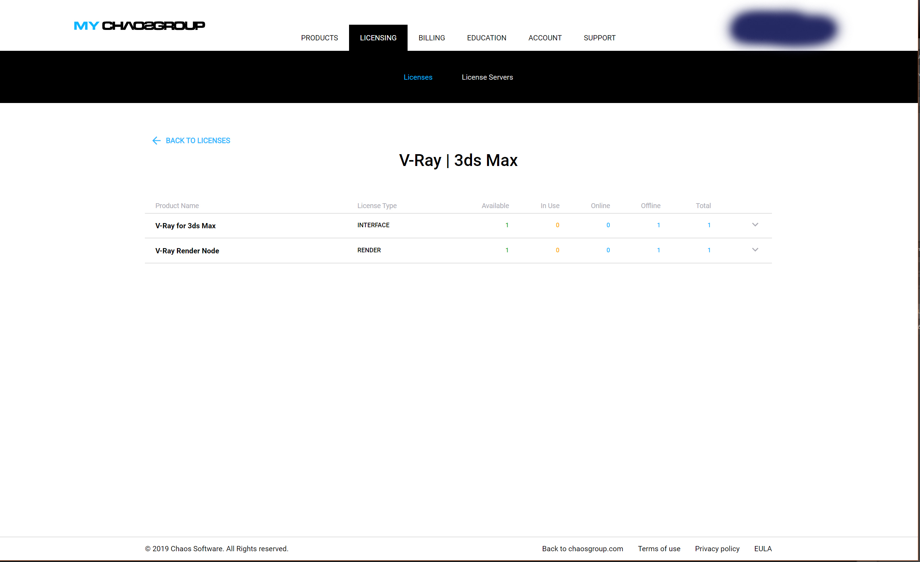Click the Total count for V-Ray for 3ds Max
920x562 pixels.
pyautogui.click(x=709, y=225)
